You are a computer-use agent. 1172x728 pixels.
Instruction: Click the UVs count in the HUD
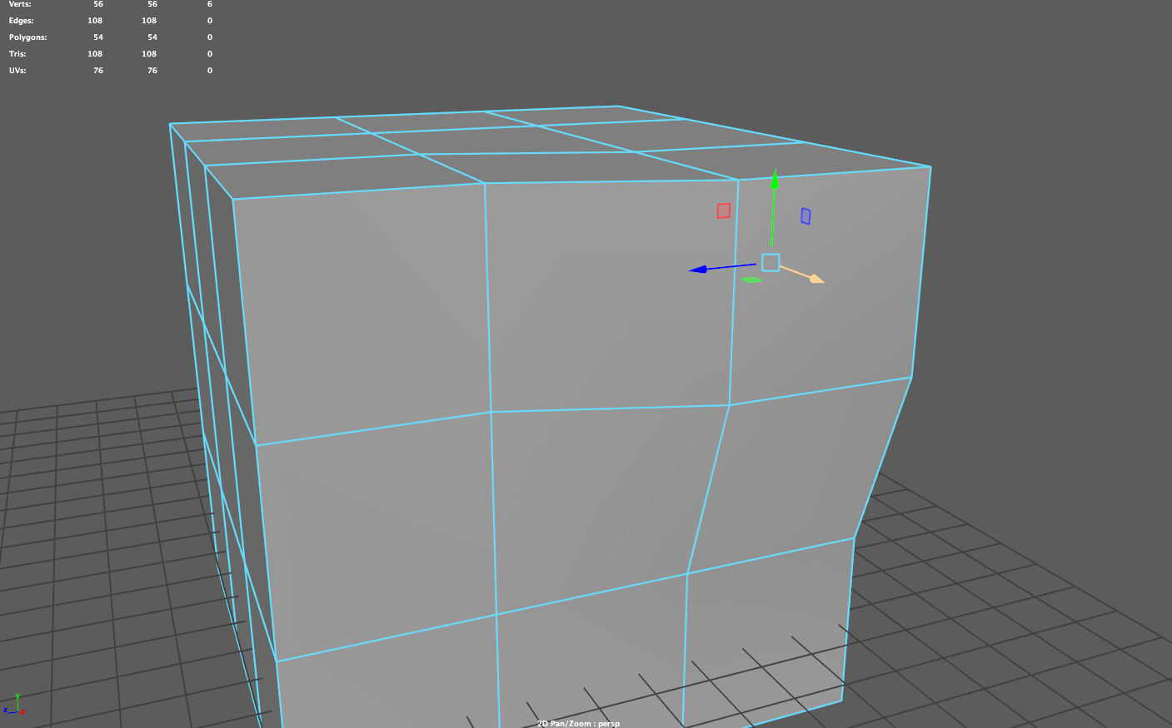[x=97, y=70]
